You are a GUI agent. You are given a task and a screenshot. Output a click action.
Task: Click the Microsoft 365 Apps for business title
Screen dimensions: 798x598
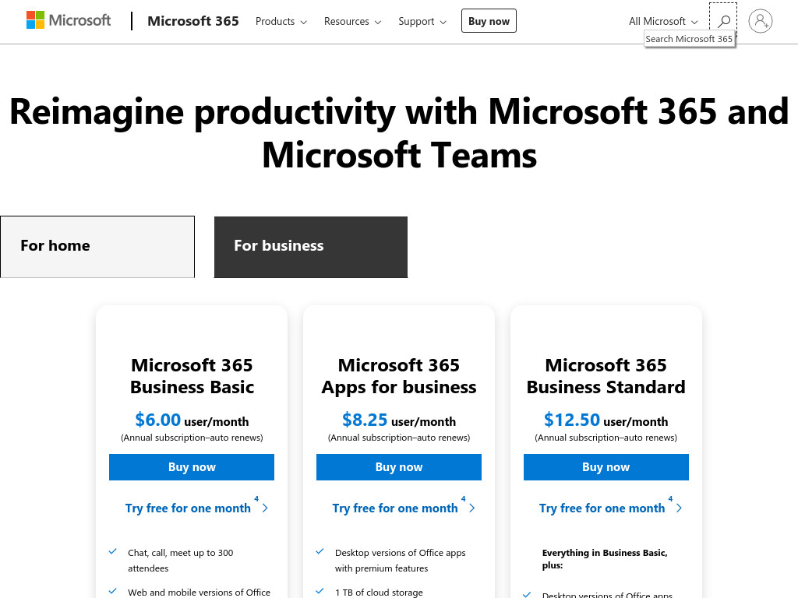399,376
